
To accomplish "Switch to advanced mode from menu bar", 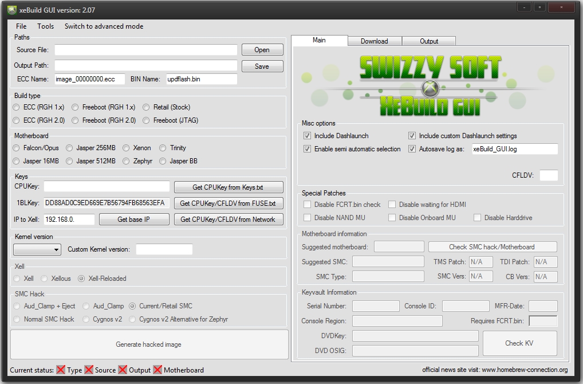I will click(104, 26).
